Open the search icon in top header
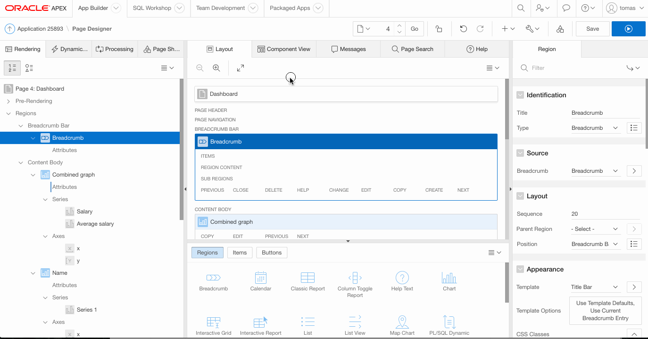The image size is (648, 339). tap(521, 8)
